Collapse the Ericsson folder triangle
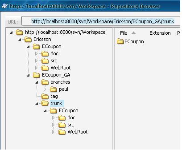Viewport: 182px width, 162px height. (20, 40)
